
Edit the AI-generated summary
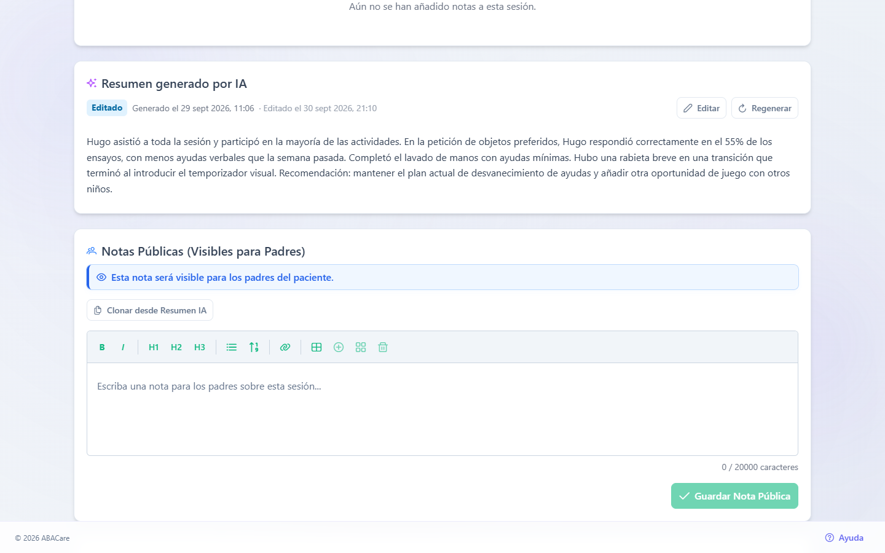pos(701,108)
